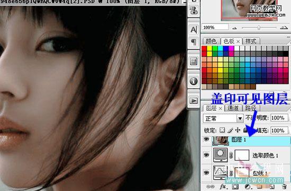Pick the white swatch in the top row
Viewport: 291px width, 191px height.
pos(237,49)
